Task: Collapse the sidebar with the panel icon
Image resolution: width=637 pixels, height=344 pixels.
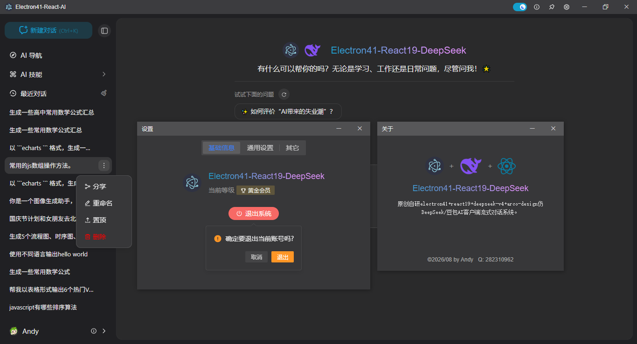Action: point(104,31)
